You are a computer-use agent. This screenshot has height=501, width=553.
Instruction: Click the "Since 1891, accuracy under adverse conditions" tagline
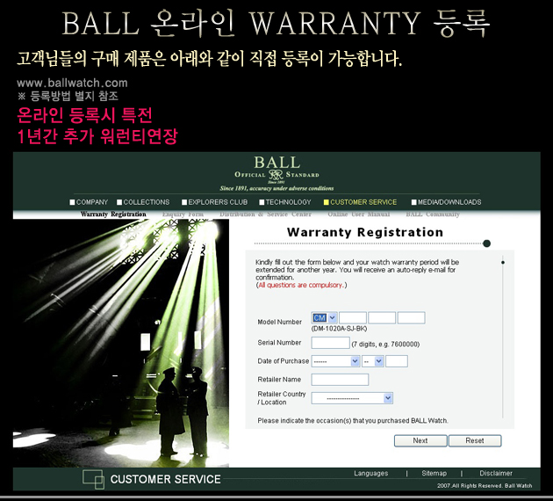[x=276, y=188]
